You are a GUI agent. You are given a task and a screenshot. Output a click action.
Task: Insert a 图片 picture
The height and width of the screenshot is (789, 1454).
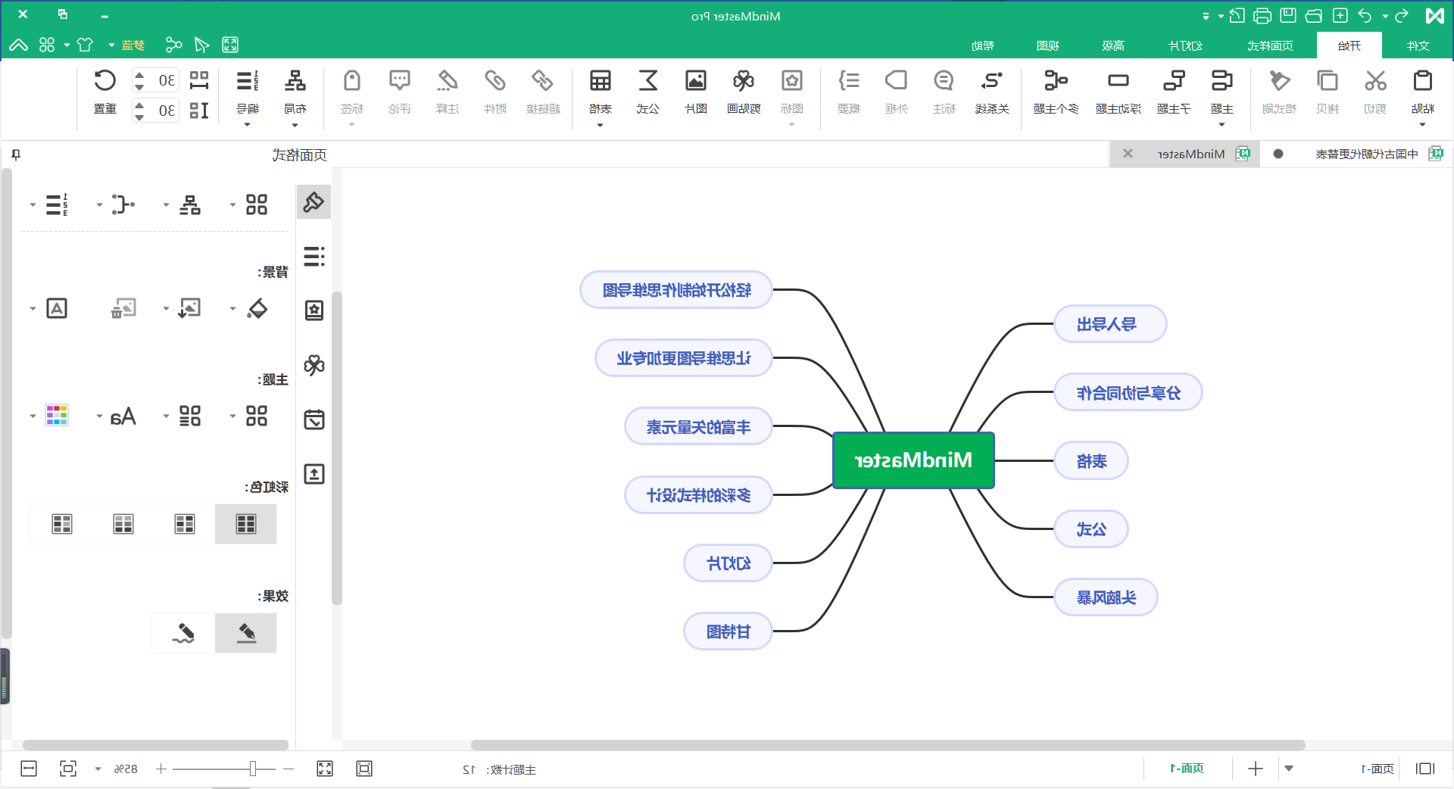(696, 92)
